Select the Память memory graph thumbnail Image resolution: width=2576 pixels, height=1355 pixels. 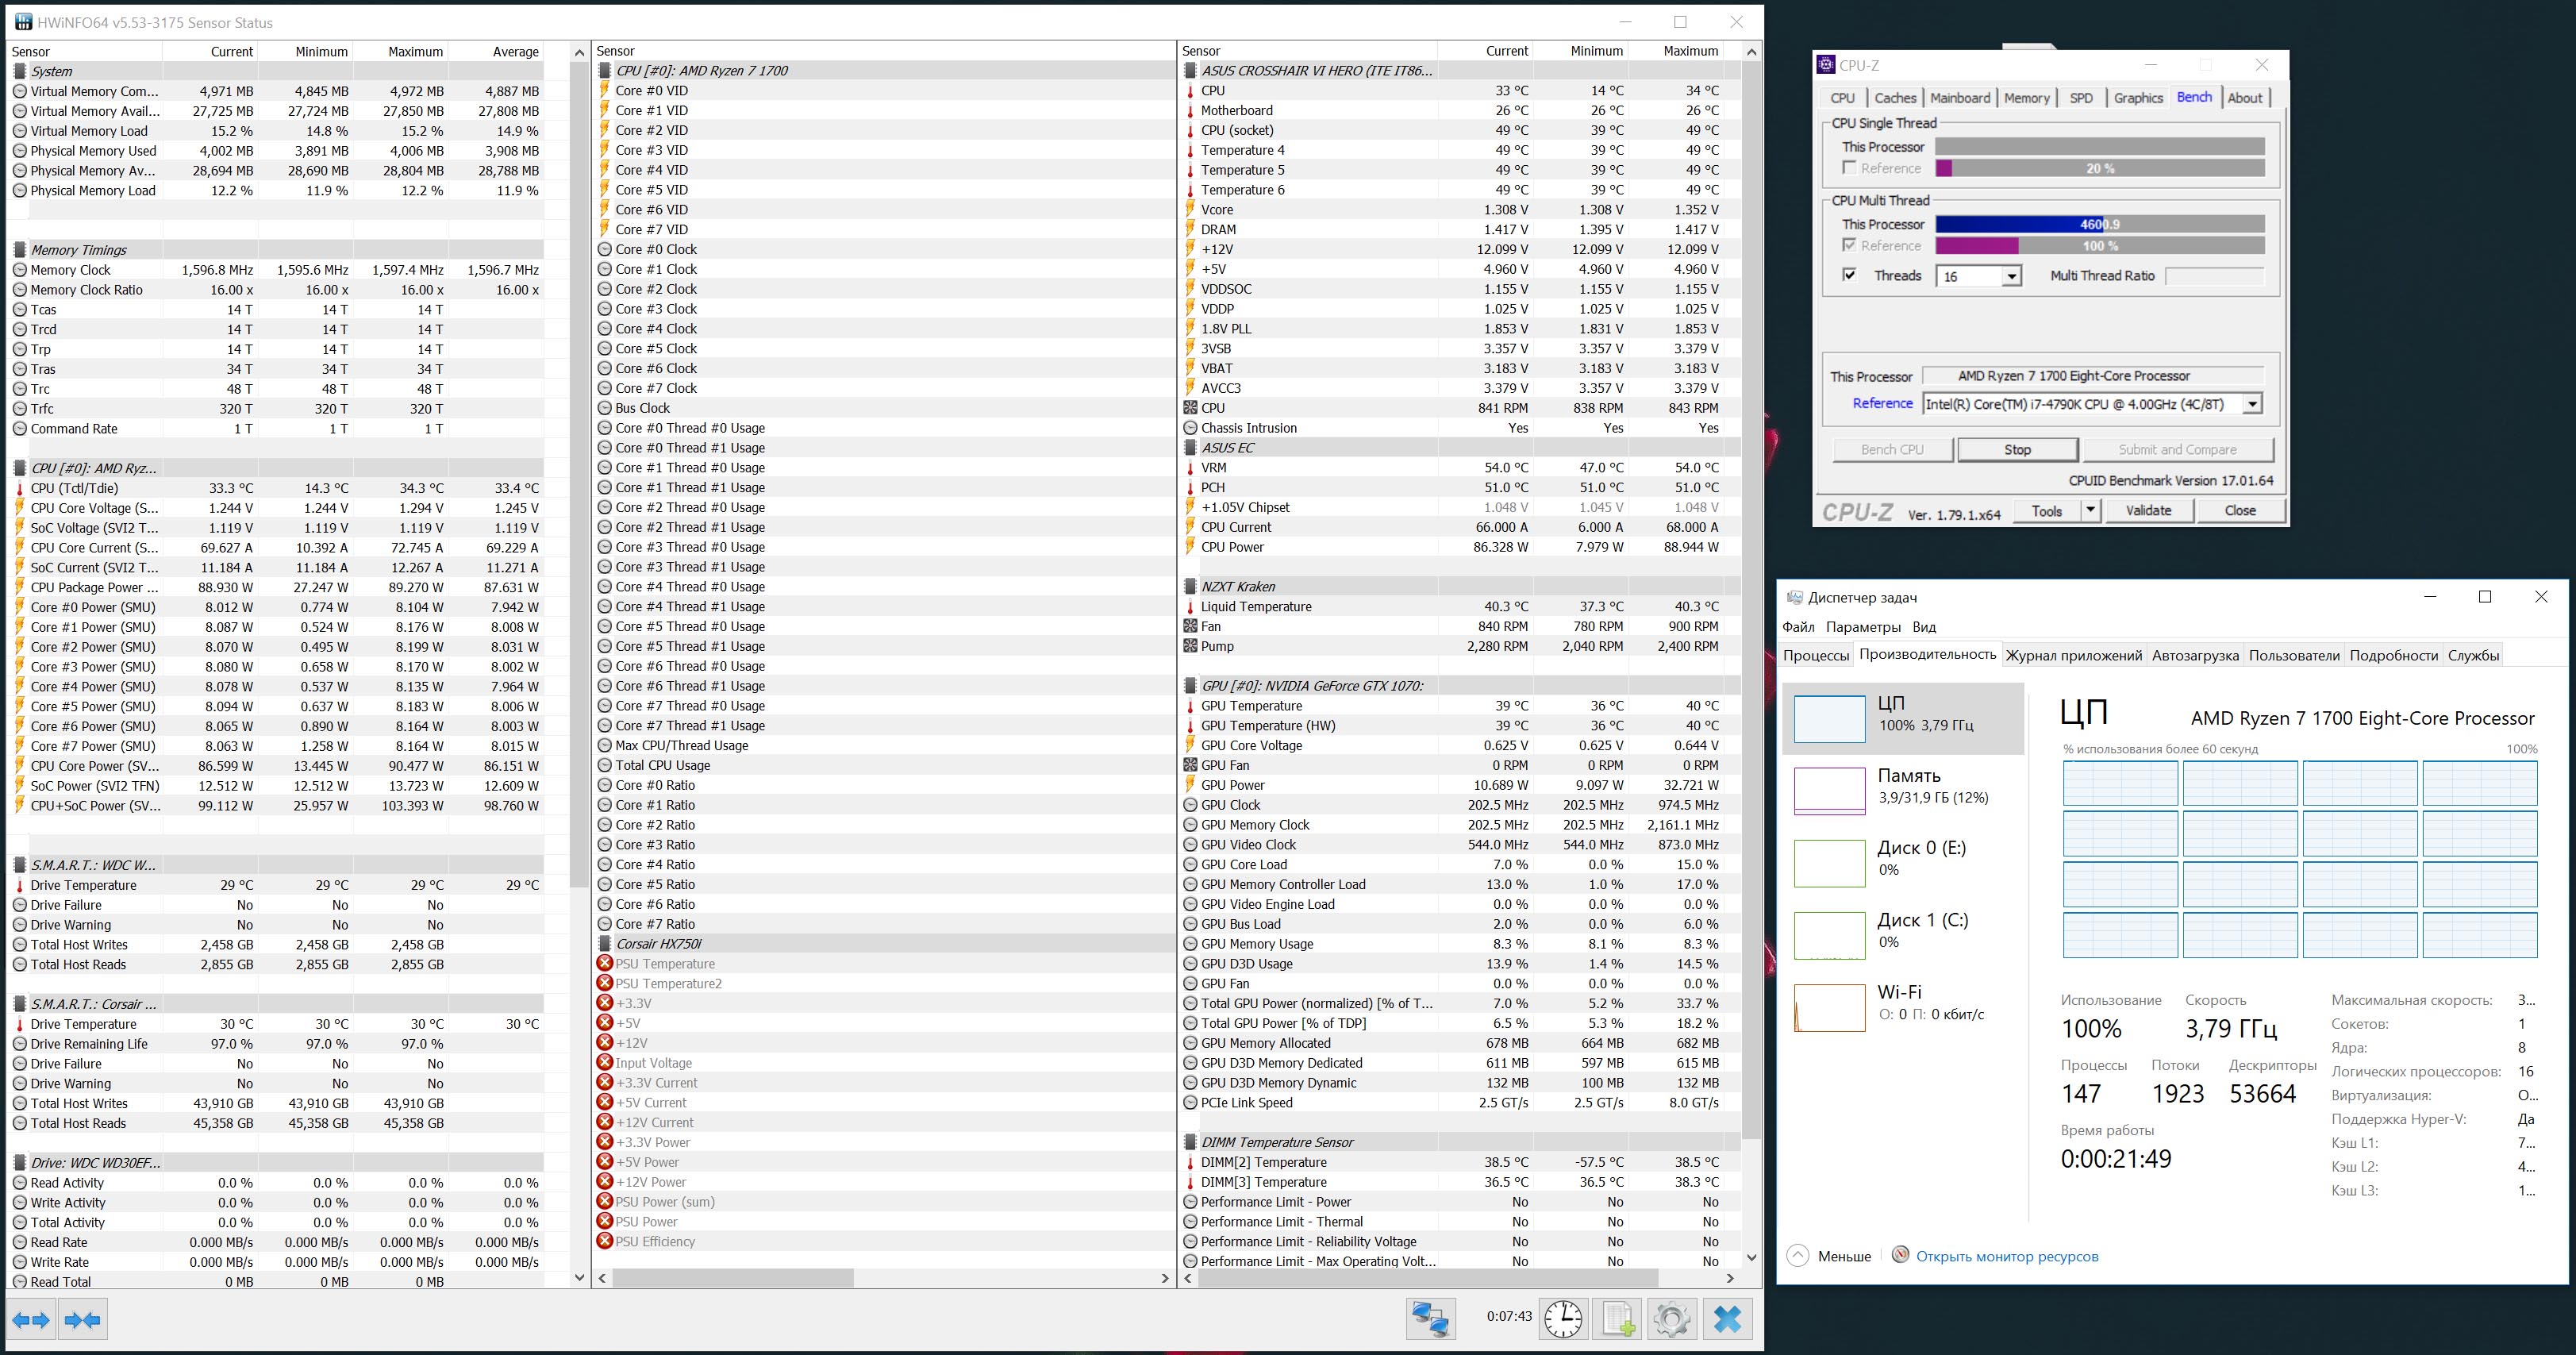pyautogui.click(x=1829, y=790)
